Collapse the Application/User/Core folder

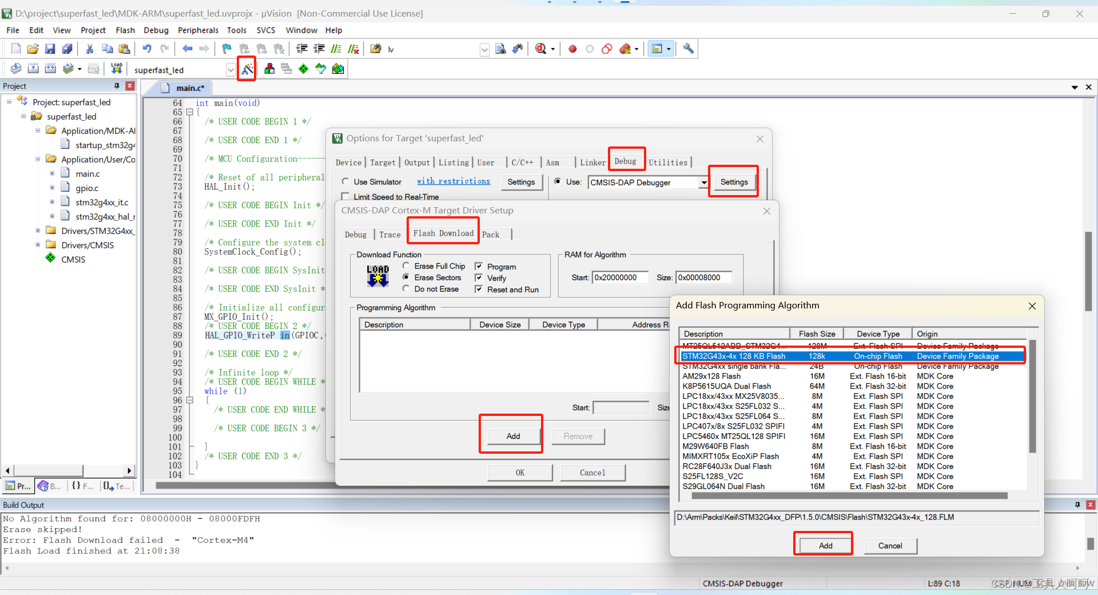(x=38, y=159)
